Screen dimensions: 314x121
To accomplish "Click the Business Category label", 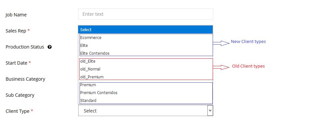I will pyautogui.click(x=25, y=79).
